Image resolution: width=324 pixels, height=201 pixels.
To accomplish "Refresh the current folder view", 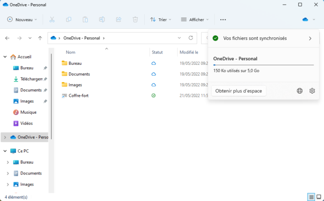I will click(191, 38).
